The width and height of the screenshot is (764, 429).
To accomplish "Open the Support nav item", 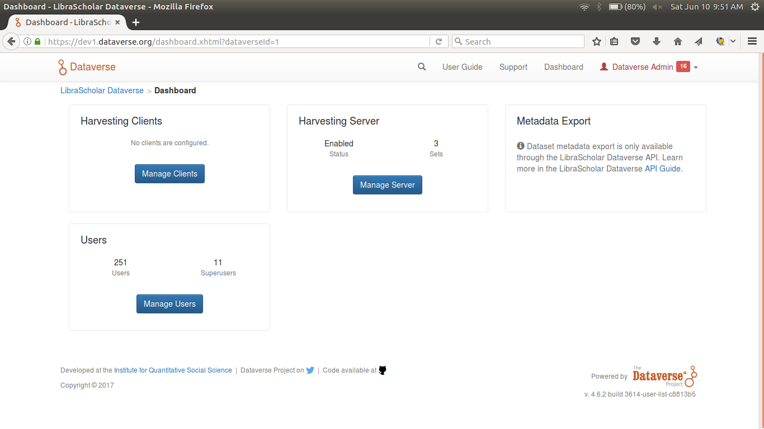I will point(513,67).
